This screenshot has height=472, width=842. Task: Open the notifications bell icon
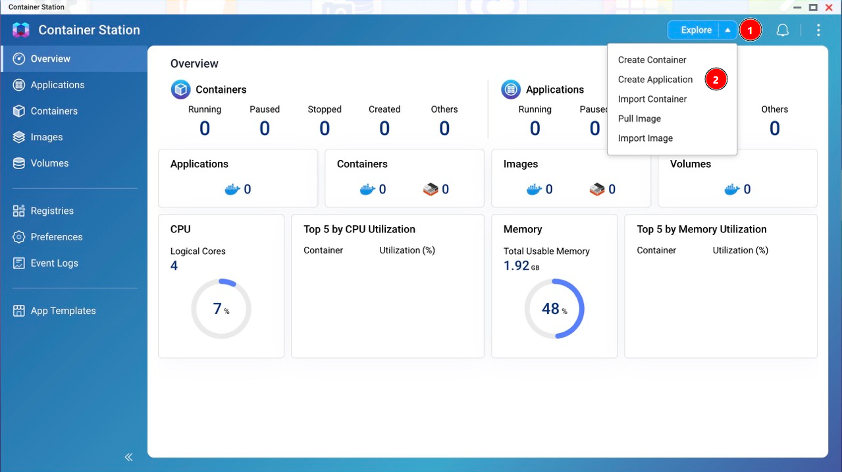pos(782,30)
